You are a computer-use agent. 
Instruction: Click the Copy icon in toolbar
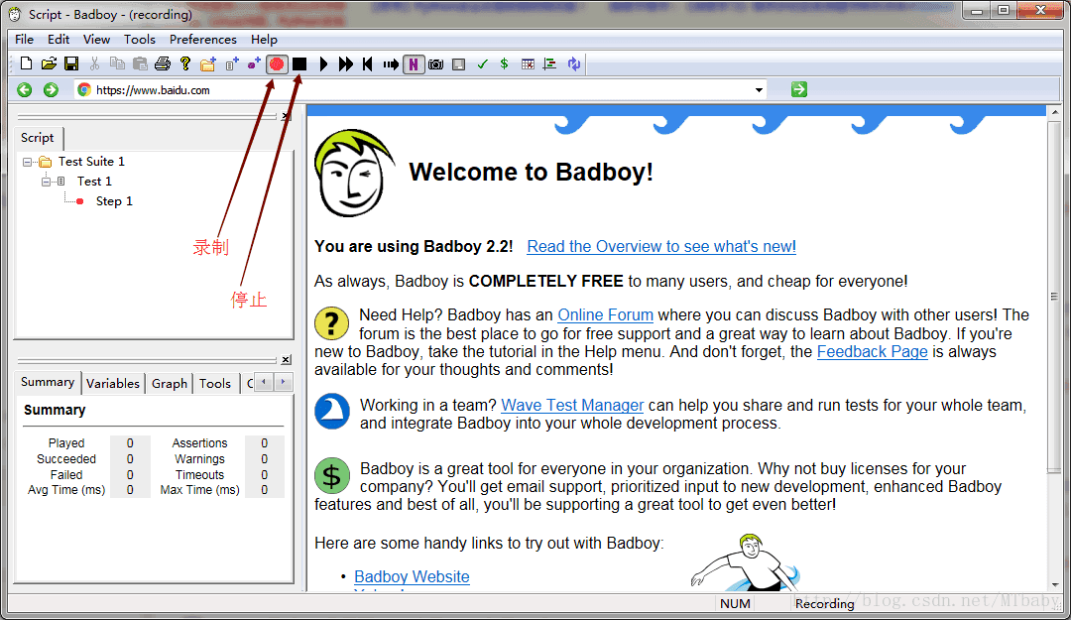point(117,63)
